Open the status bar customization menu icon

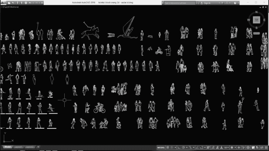[x=266, y=147]
